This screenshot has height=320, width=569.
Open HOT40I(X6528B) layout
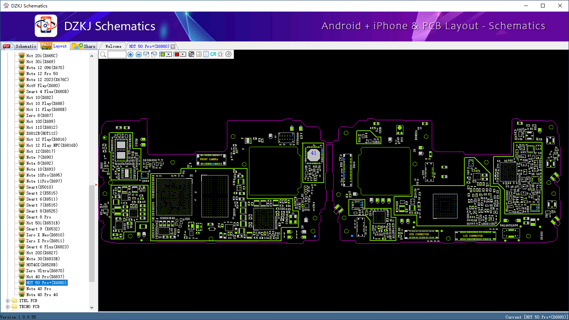click(42, 265)
